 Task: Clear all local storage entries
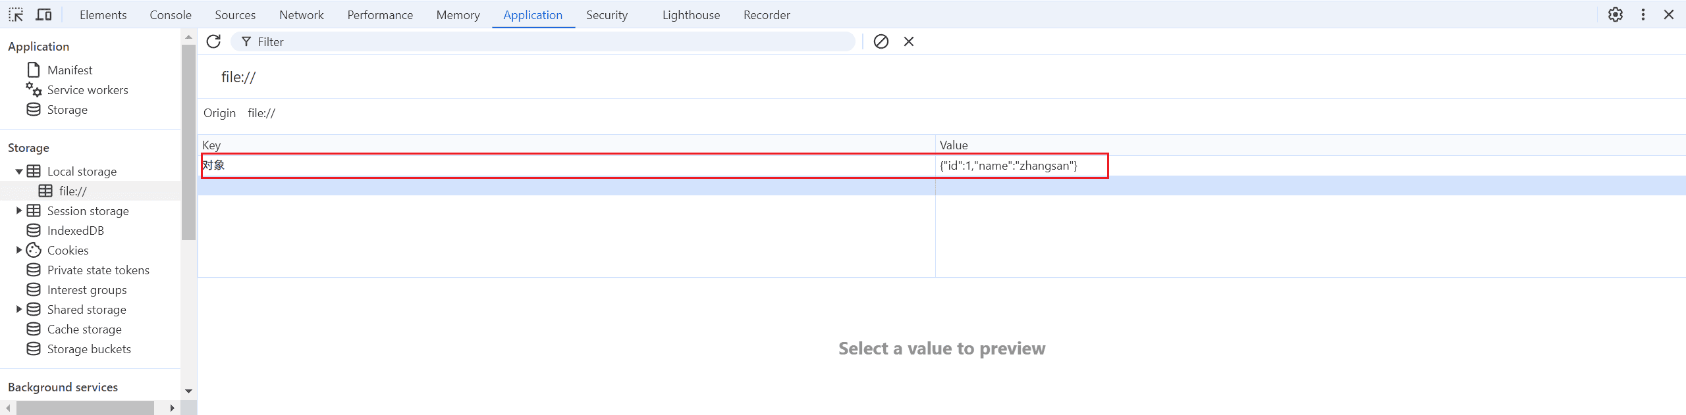pos(881,41)
